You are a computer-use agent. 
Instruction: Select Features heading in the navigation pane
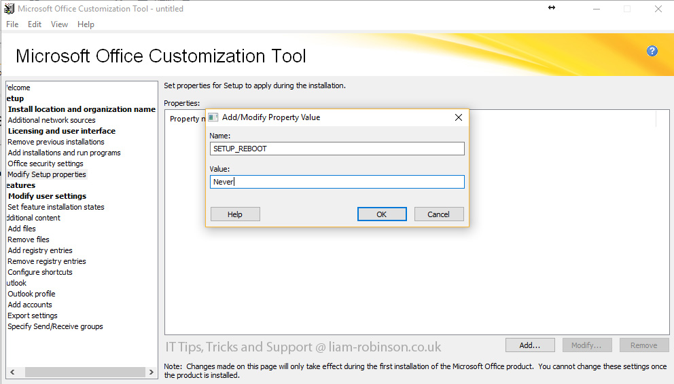pos(21,185)
